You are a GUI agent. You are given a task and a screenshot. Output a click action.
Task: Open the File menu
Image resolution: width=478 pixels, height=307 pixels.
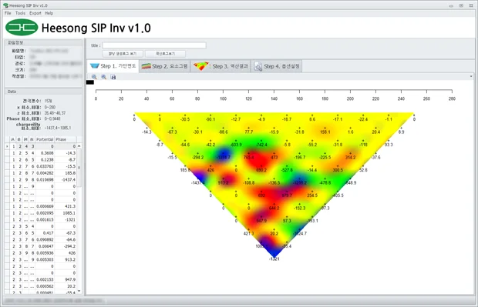pyautogui.click(x=8, y=13)
